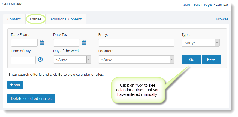Click into the Entry search field

136,43
